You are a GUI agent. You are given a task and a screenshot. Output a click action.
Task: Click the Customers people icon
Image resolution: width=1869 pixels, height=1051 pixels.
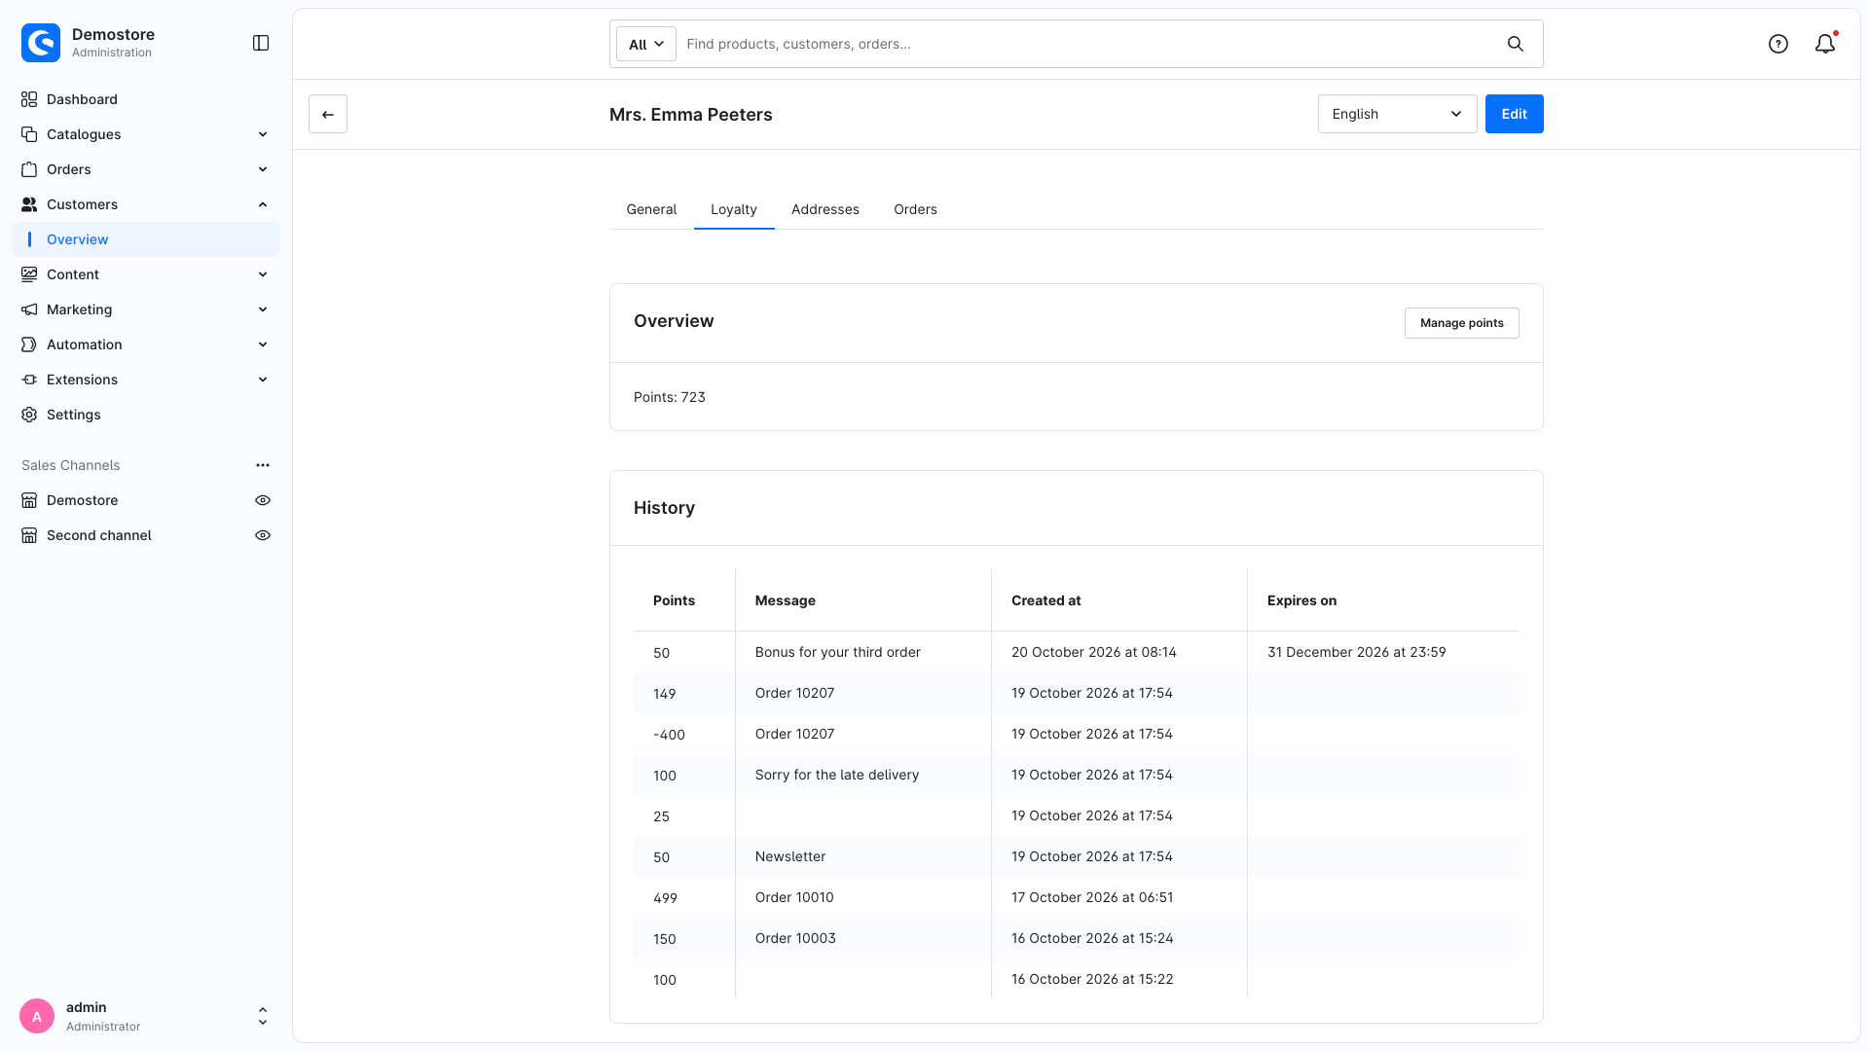pos(29,204)
